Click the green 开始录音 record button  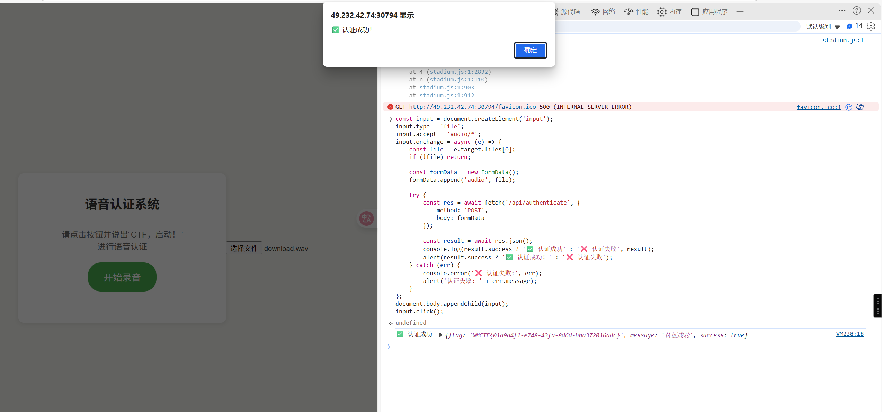[x=122, y=277]
